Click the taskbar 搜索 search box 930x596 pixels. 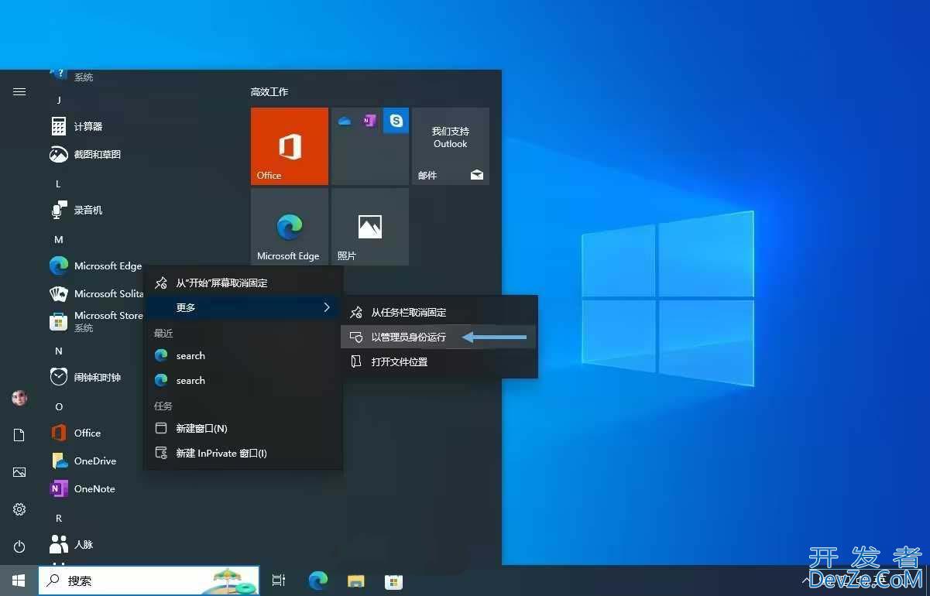(149, 581)
